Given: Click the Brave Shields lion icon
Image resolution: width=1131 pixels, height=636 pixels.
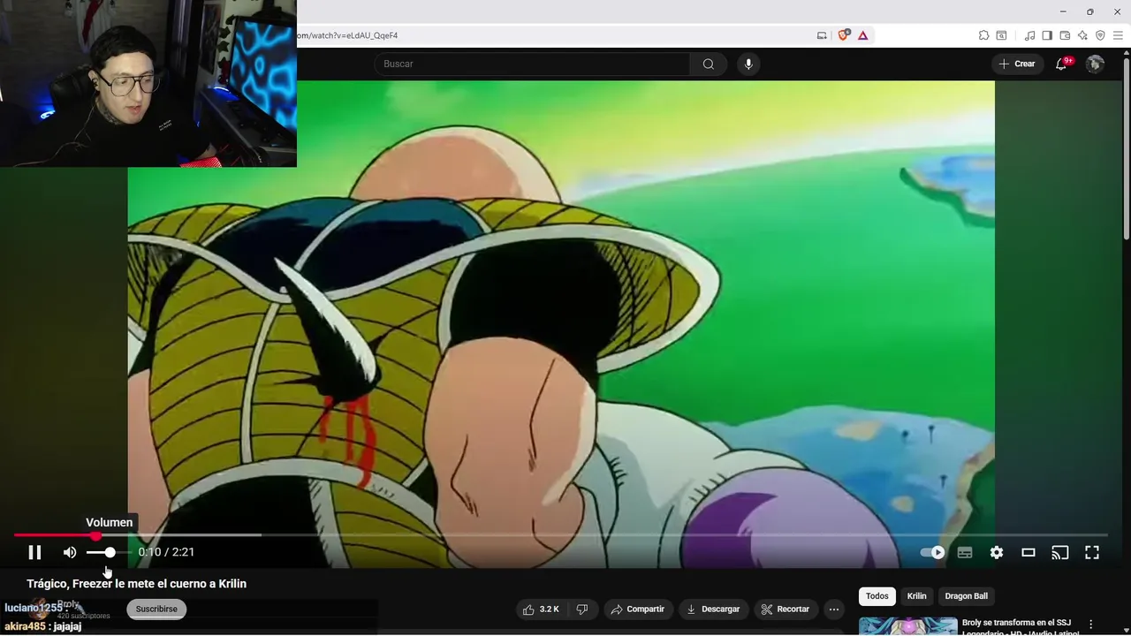Looking at the screenshot, I should coord(844,35).
